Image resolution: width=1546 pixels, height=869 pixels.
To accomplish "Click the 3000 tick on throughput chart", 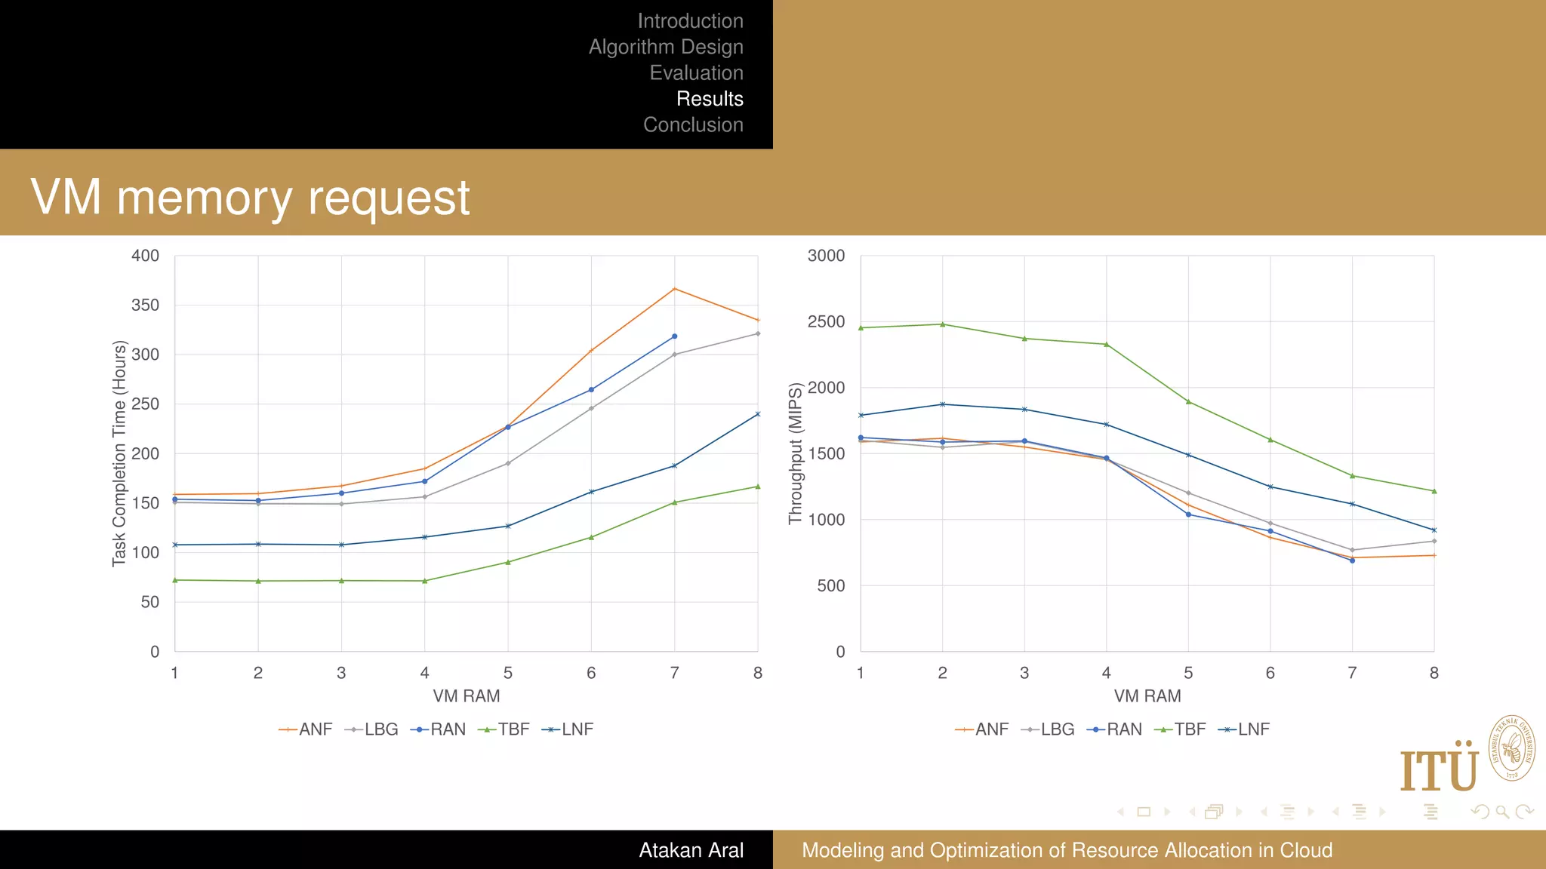I will click(x=826, y=256).
